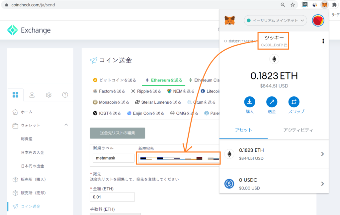Switch to the アクティビティ tab
This screenshot has height=215, width=340.
point(298,130)
